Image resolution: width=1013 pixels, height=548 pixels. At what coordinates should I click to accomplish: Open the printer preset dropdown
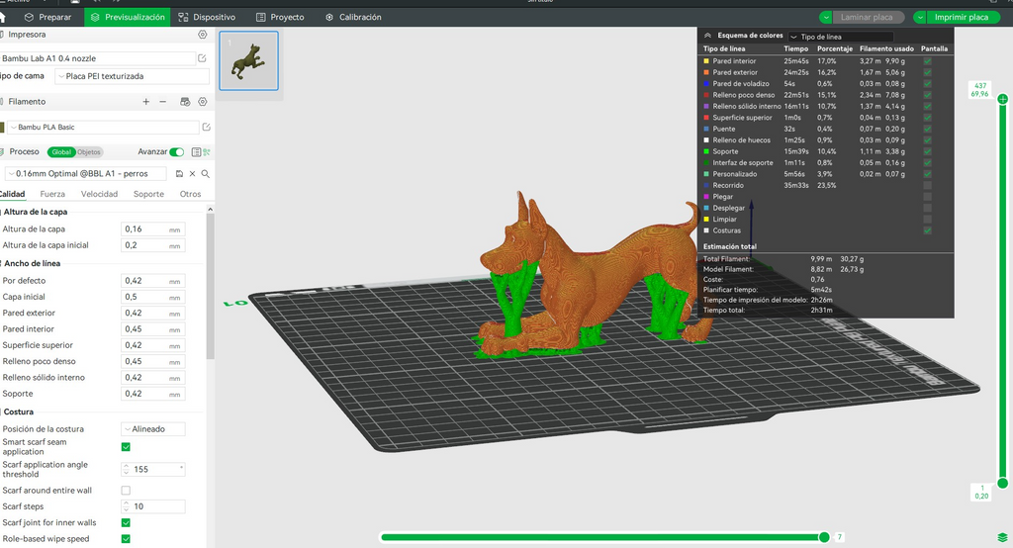point(97,58)
